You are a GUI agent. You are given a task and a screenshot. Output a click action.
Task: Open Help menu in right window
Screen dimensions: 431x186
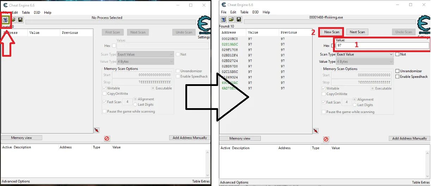pyautogui.click(x=266, y=12)
